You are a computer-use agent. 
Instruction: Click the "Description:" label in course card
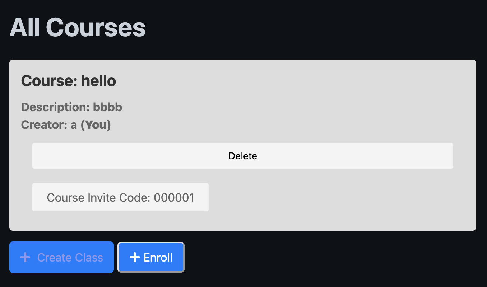click(56, 107)
